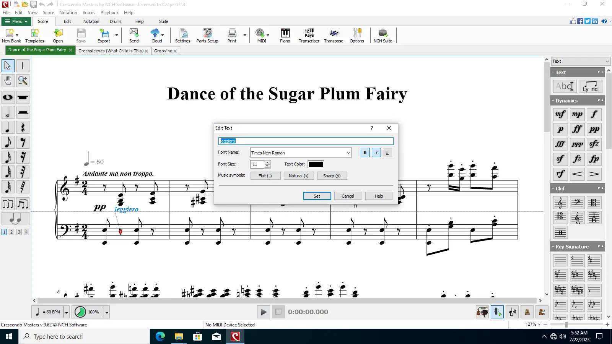
Task: Toggle bold in Edit Text dialog
Action: click(365, 153)
